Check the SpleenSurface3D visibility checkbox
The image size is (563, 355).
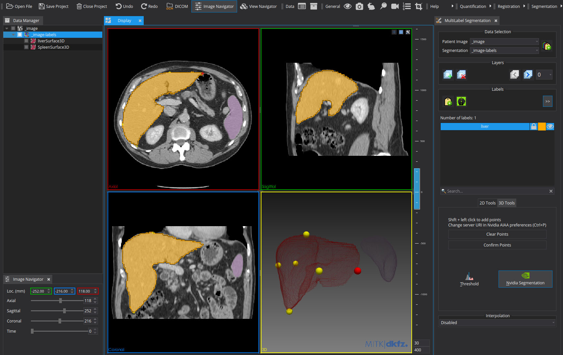(x=26, y=47)
